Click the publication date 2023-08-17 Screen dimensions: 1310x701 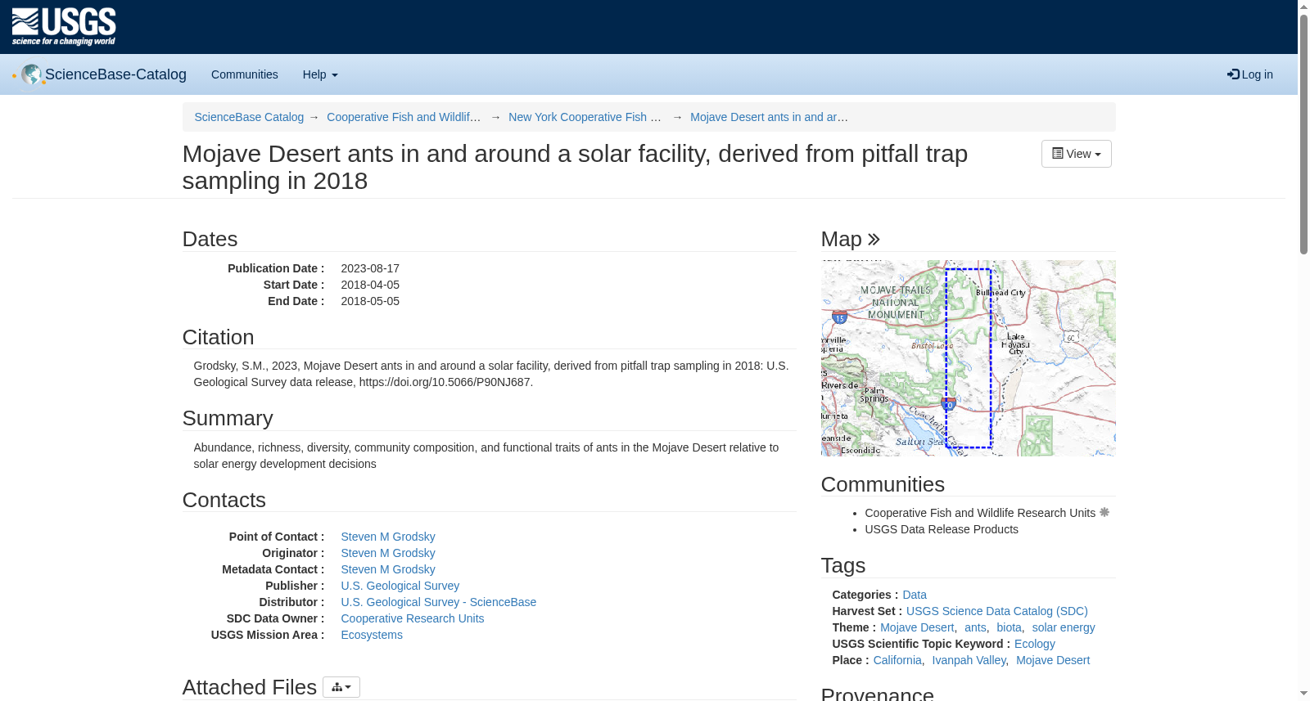[370, 268]
